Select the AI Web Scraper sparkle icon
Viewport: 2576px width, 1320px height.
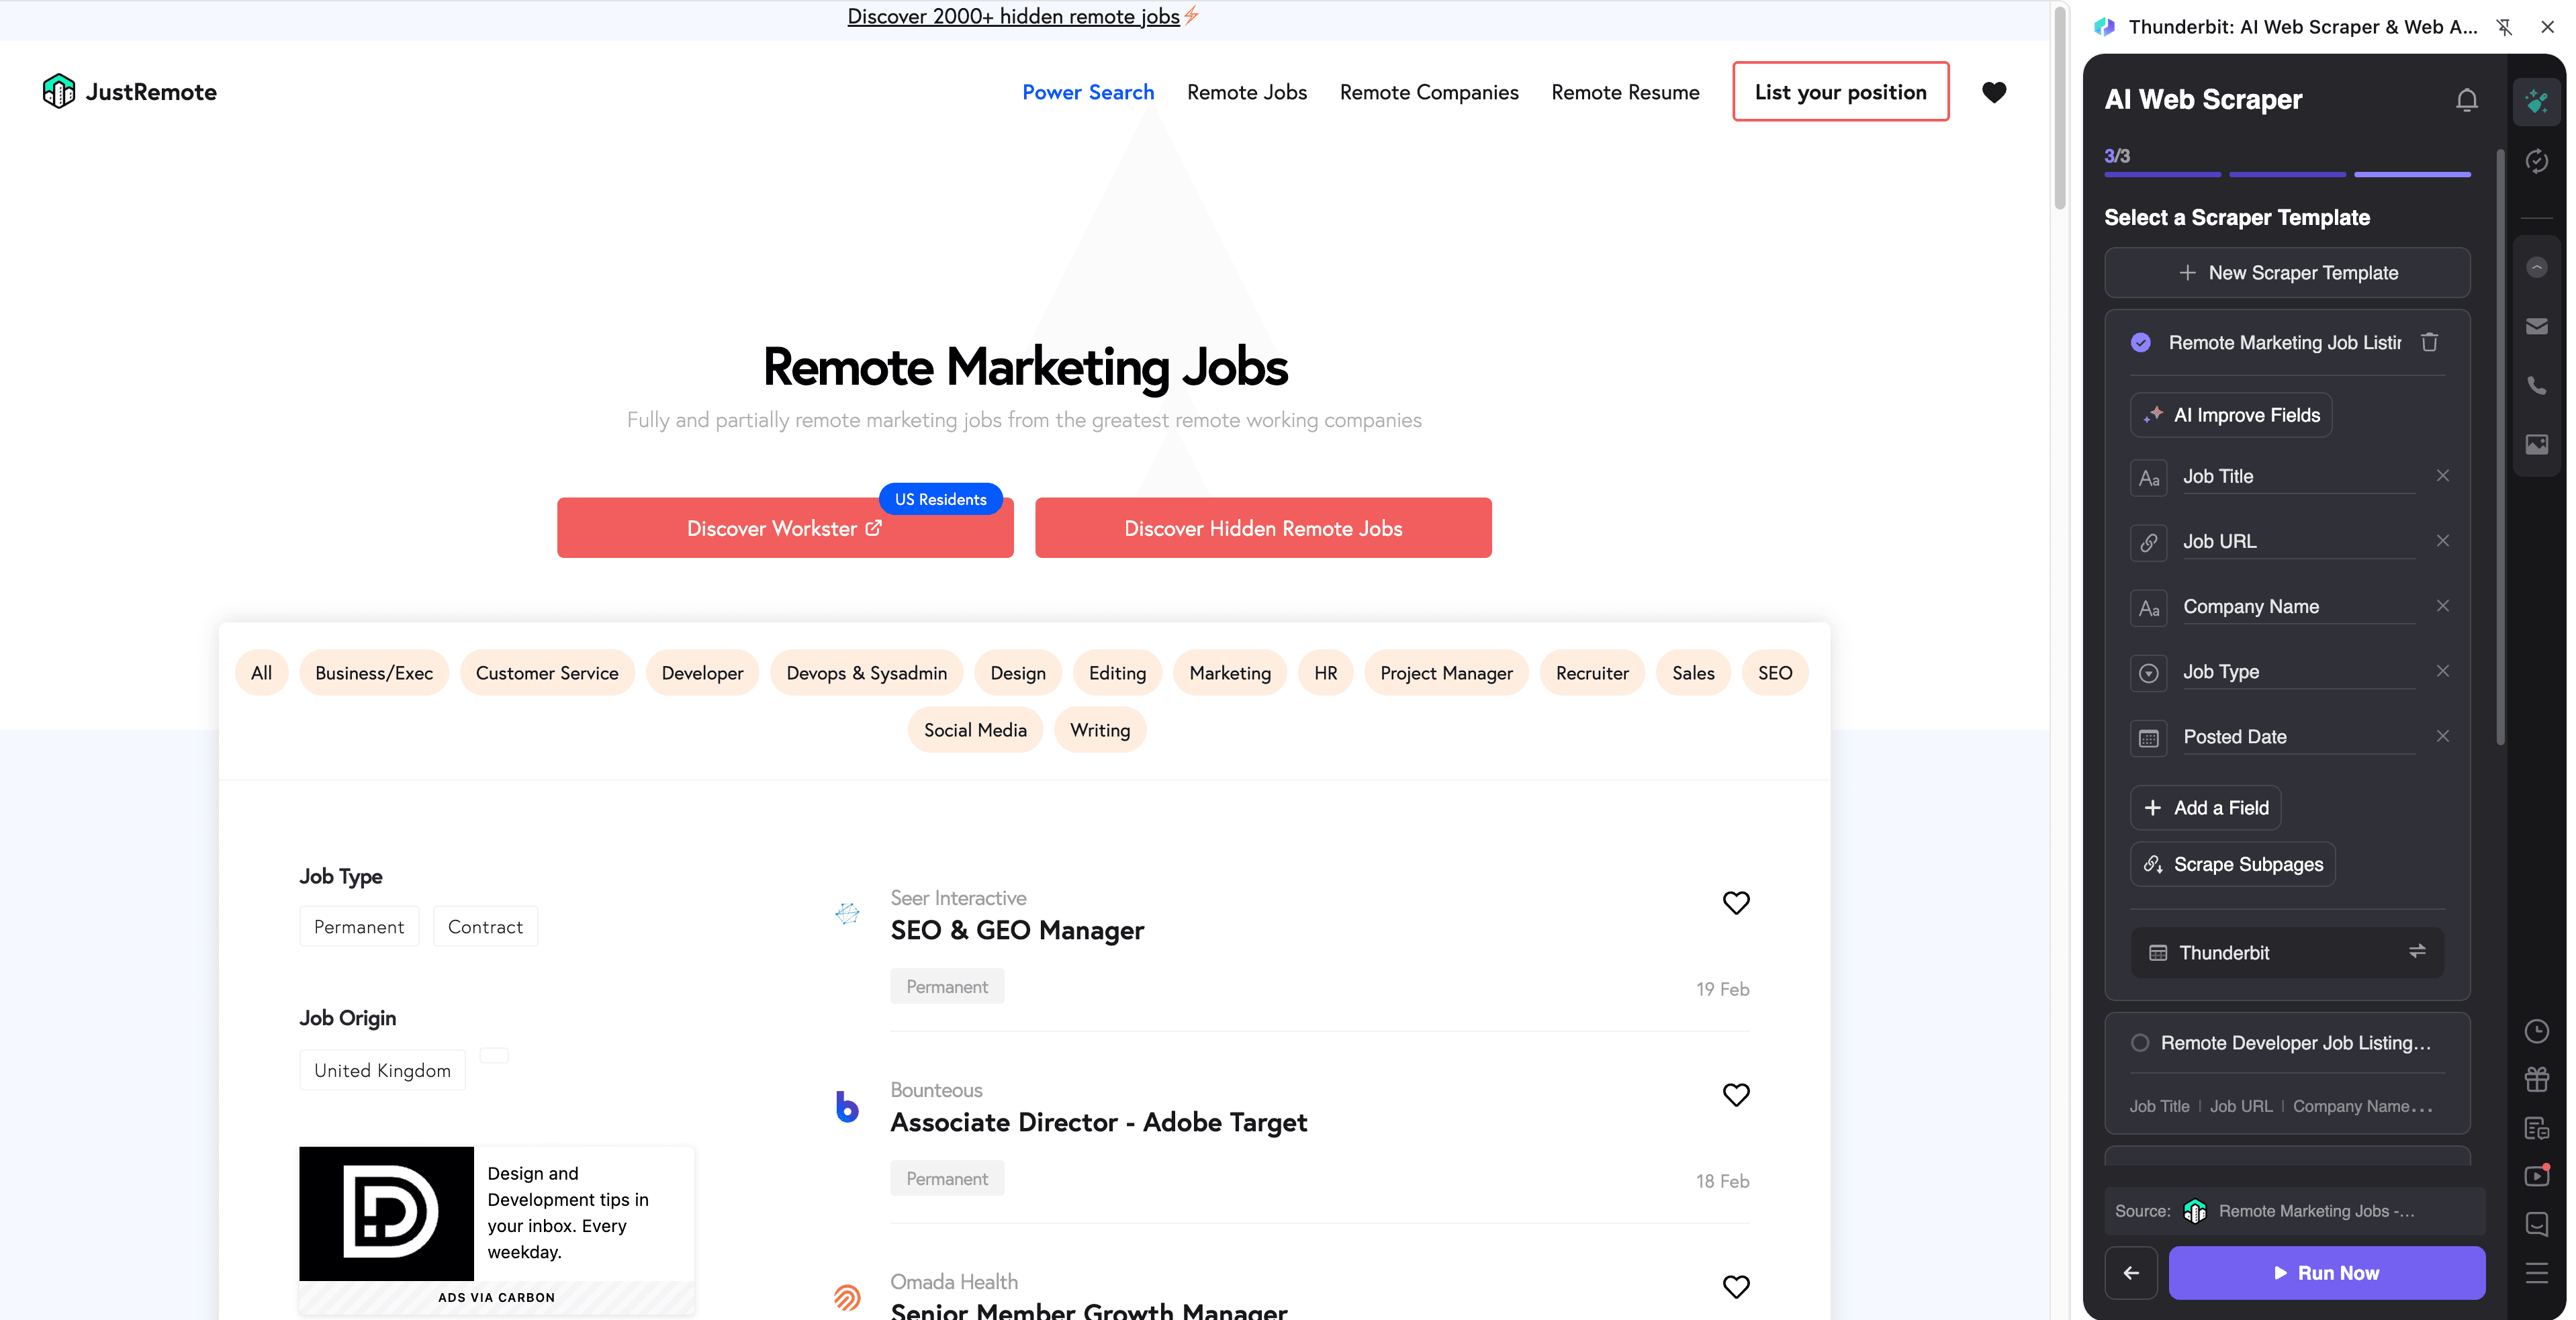(2537, 101)
